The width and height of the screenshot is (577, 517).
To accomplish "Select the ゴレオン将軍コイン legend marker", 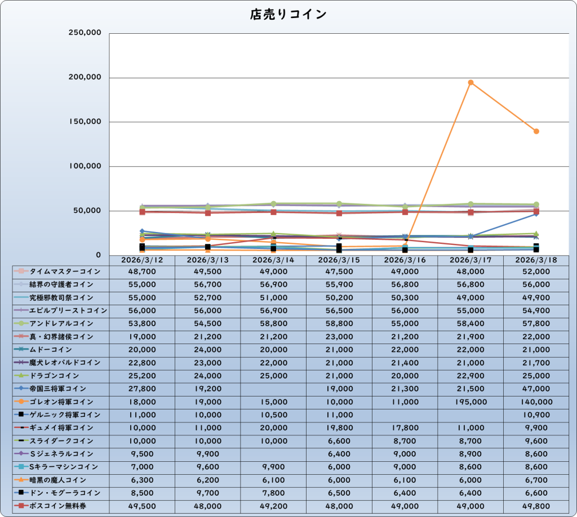I will [21, 402].
